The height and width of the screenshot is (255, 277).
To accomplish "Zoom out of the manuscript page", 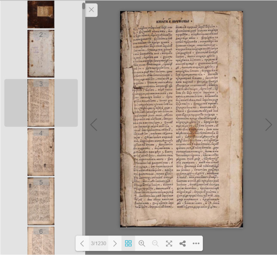I will tap(155, 243).
